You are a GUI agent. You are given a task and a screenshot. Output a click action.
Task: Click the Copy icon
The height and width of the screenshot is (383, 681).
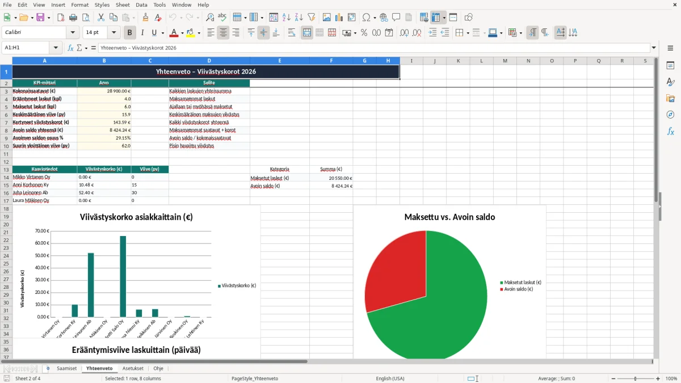pos(113,18)
